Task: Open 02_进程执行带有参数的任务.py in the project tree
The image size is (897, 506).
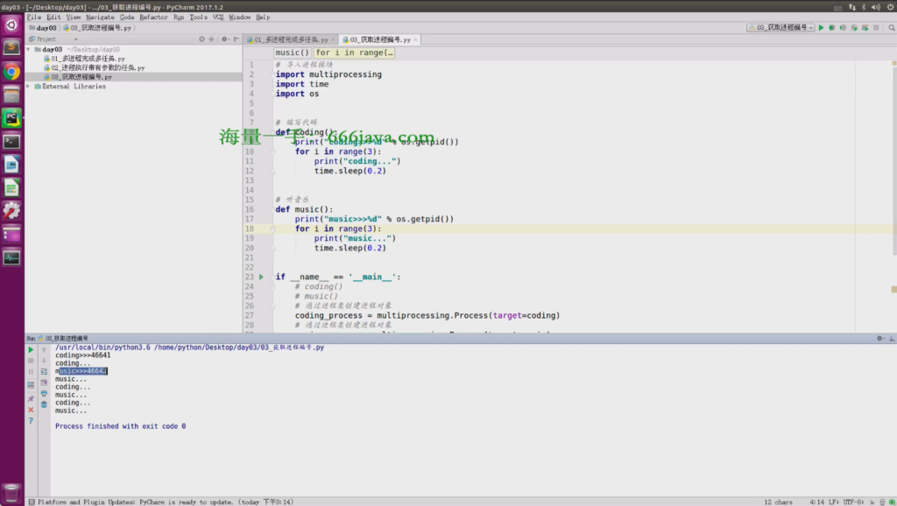Action: pyautogui.click(x=97, y=67)
